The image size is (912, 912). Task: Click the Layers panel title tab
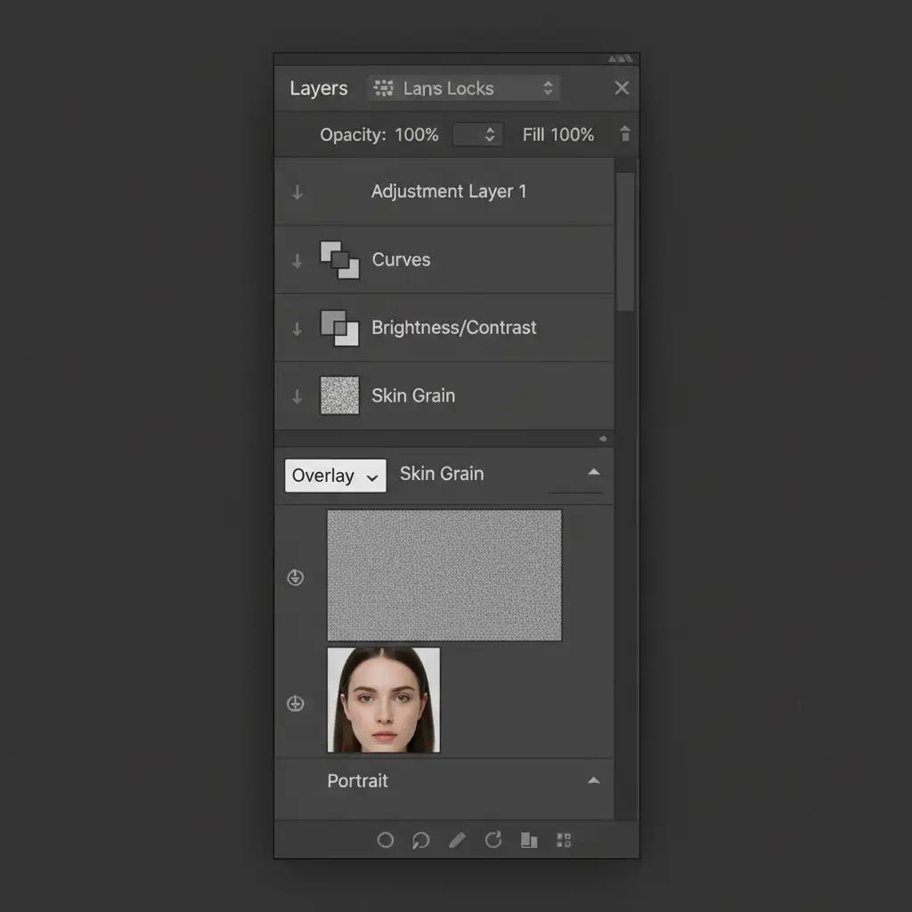pyautogui.click(x=319, y=88)
